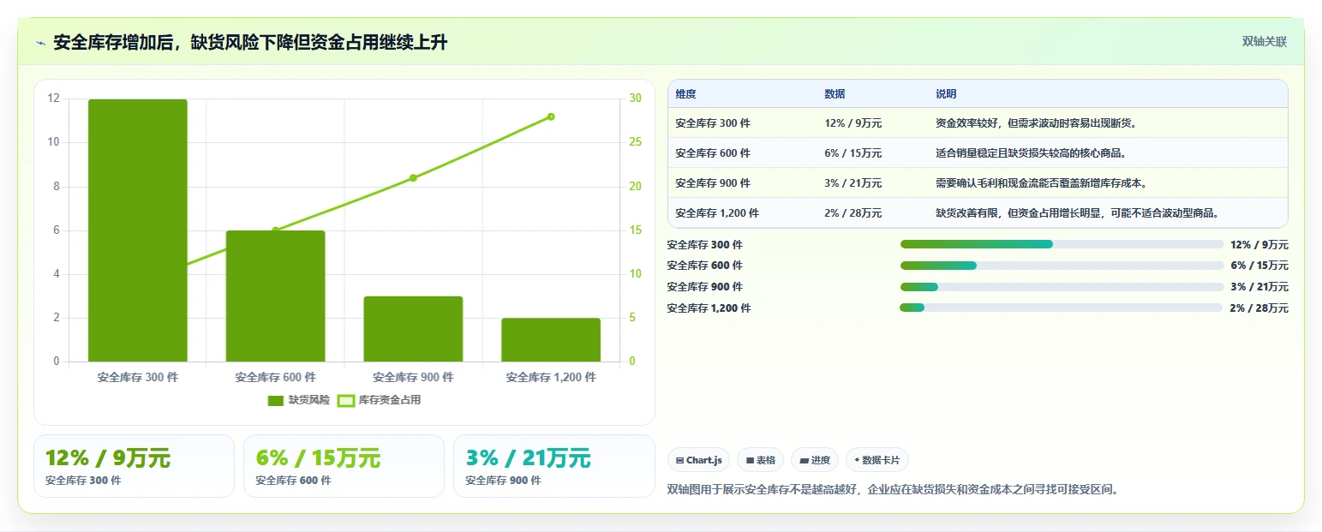Image resolution: width=1322 pixels, height=532 pixels.
Task: Click x-axis label 安全库存 300 件
Action: point(138,377)
